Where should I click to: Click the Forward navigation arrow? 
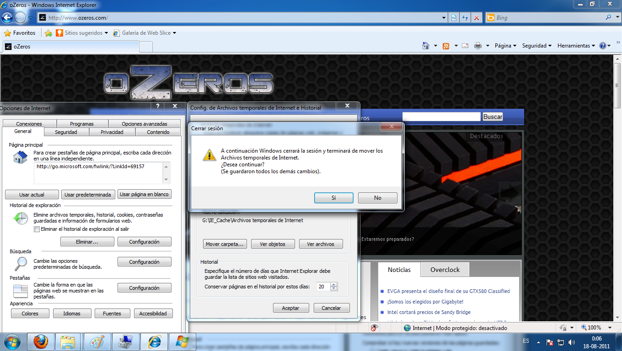(x=21, y=18)
